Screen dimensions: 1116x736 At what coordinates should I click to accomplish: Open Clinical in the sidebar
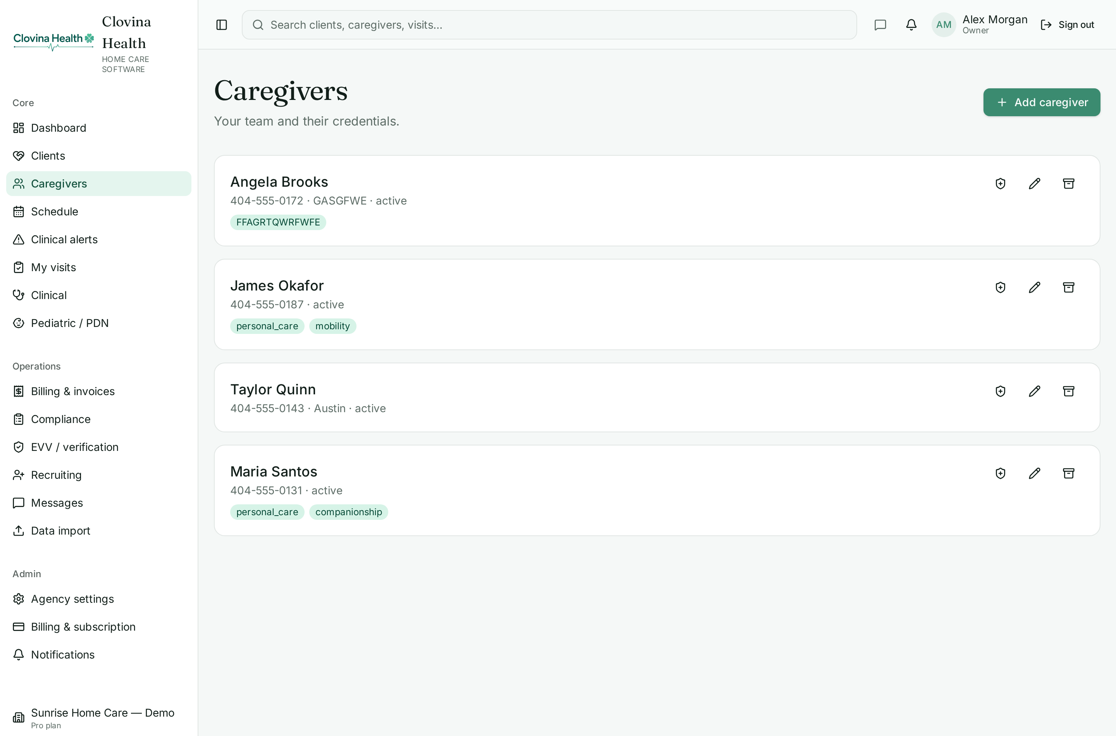[98, 295]
